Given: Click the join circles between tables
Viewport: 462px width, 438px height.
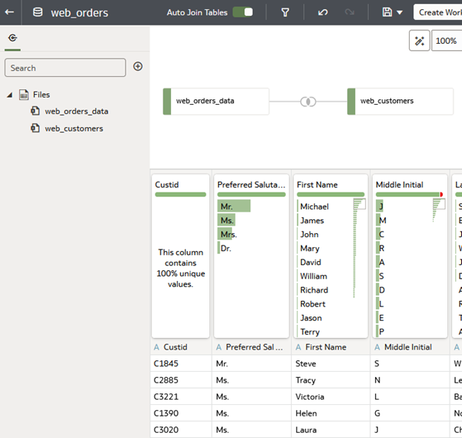Looking at the screenshot, I should pyautogui.click(x=308, y=102).
